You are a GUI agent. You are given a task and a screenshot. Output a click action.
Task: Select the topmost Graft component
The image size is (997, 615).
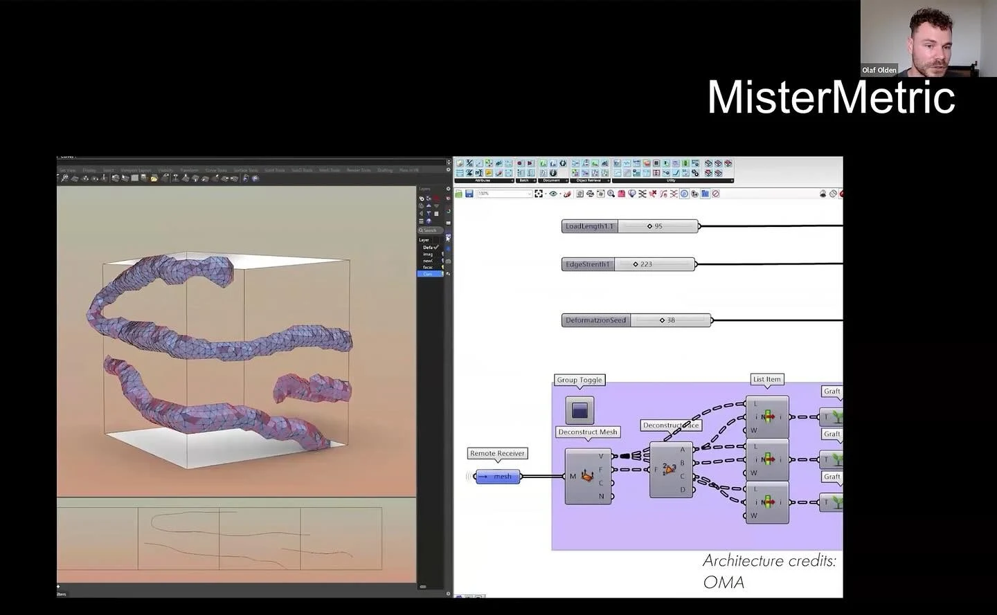click(832, 417)
